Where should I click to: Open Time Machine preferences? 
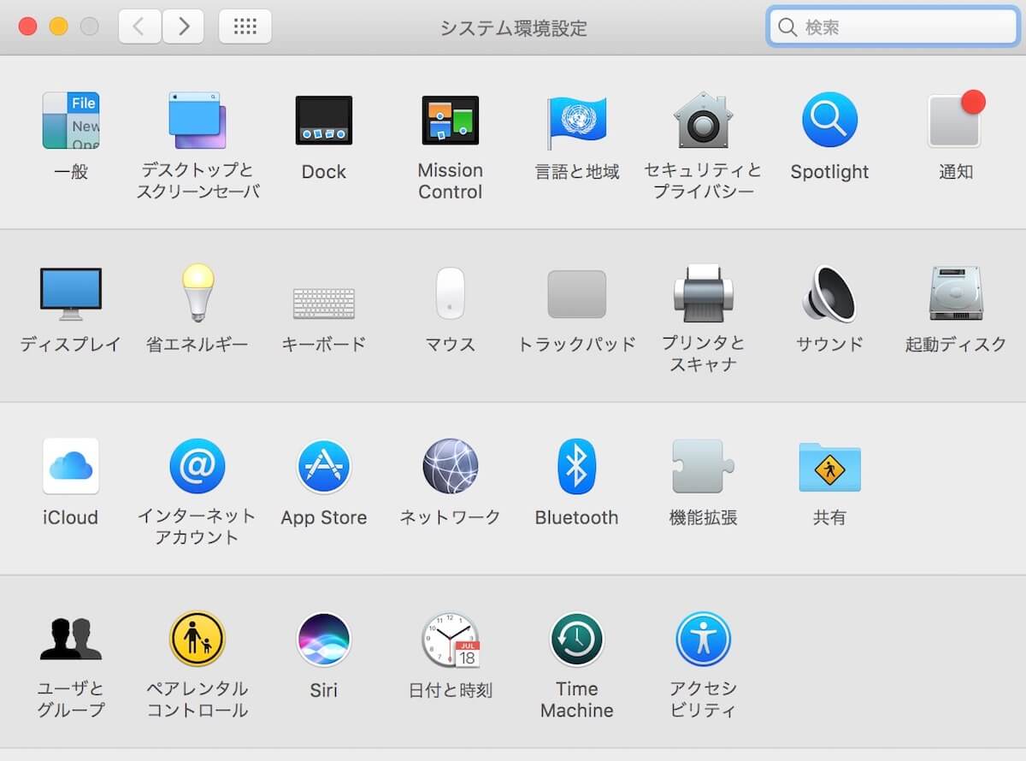click(576, 639)
